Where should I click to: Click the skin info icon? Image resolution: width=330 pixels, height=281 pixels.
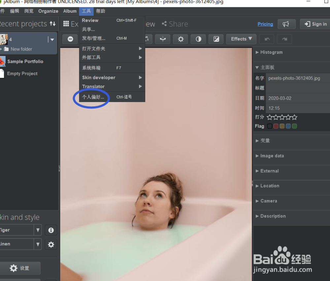click(51, 230)
